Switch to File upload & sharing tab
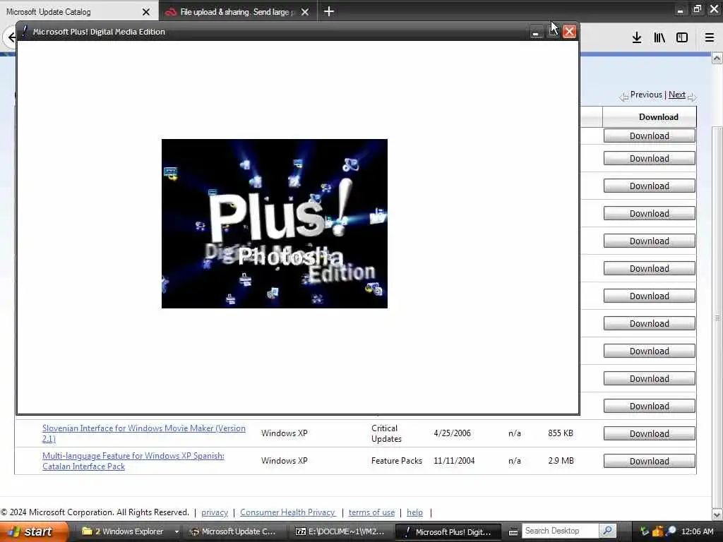Viewport: 723px width, 542px height. pyautogui.click(x=234, y=12)
